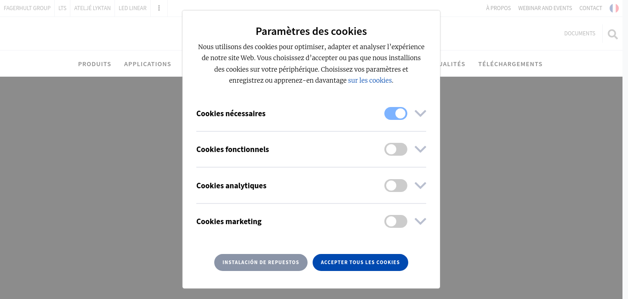This screenshot has width=628, height=299.
Task: Expand Cookies fonctionnels details chevron
Action: [420, 149]
